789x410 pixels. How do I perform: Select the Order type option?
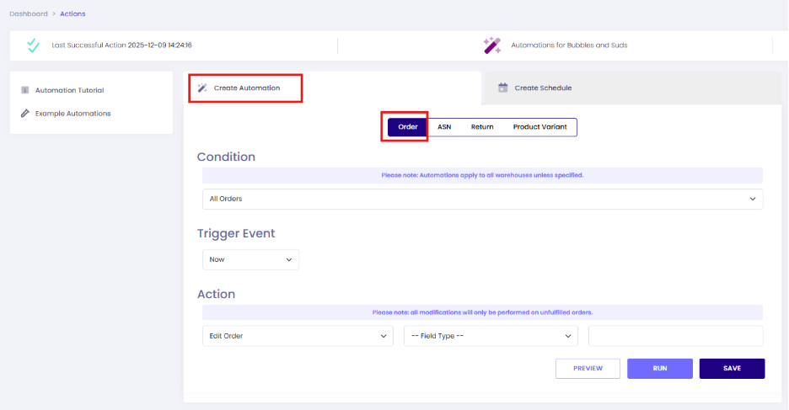click(x=408, y=127)
